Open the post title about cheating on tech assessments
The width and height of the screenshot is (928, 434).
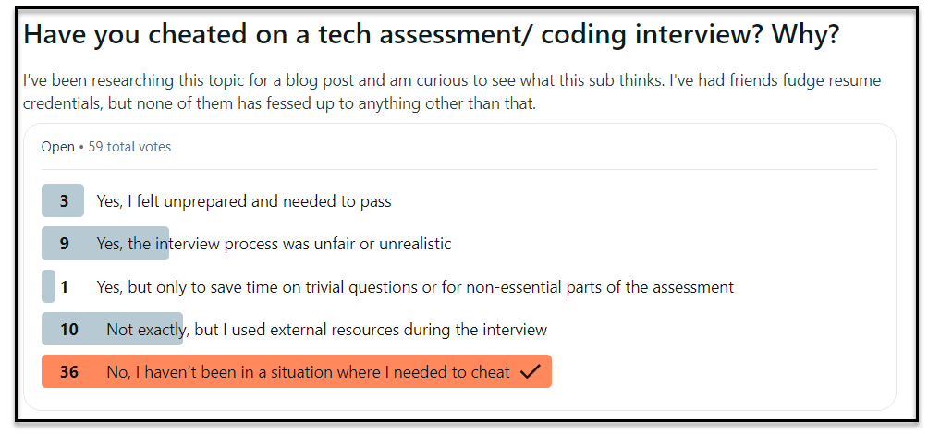tap(431, 35)
